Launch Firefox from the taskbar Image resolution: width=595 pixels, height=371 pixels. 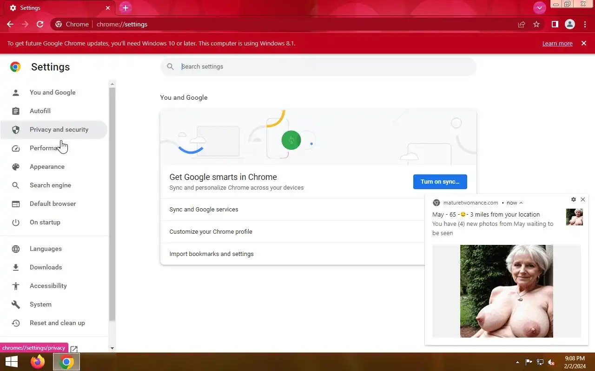(38, 362)
